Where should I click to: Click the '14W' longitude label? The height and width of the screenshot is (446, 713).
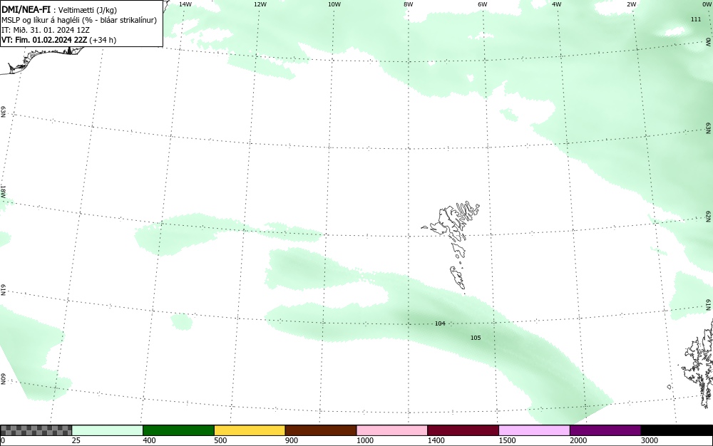(x=185, y=4)
